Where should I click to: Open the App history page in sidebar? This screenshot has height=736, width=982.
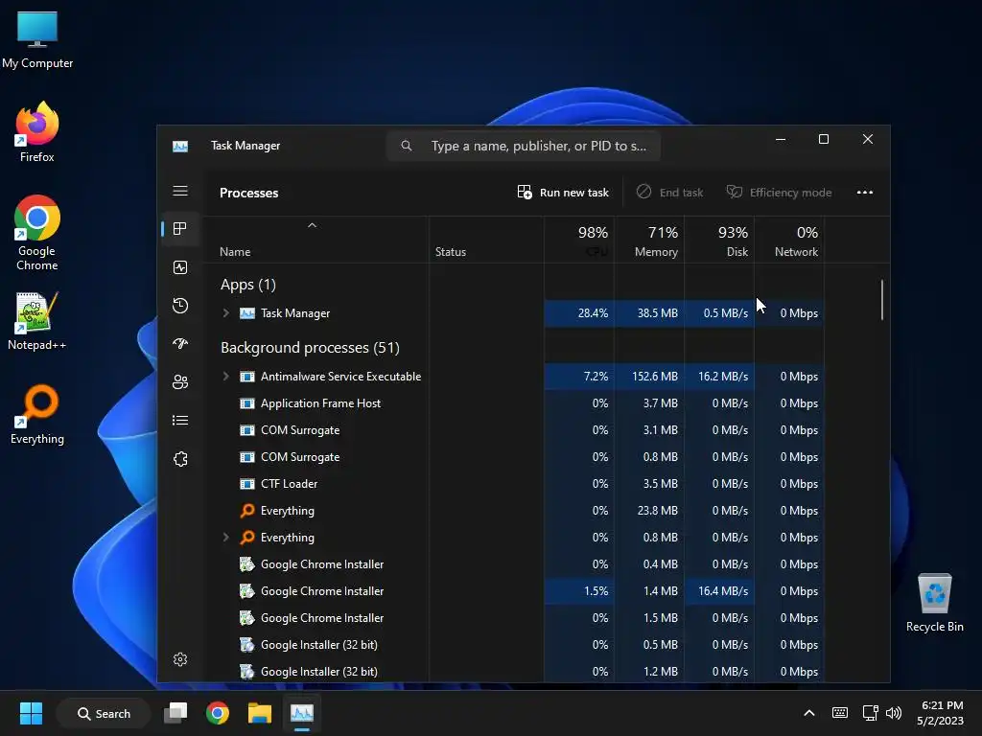[180, 306]
